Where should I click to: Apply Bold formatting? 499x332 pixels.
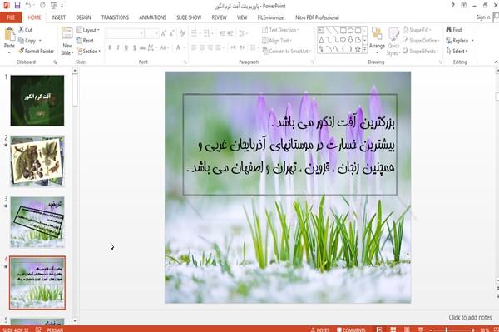tap(110, 47)
